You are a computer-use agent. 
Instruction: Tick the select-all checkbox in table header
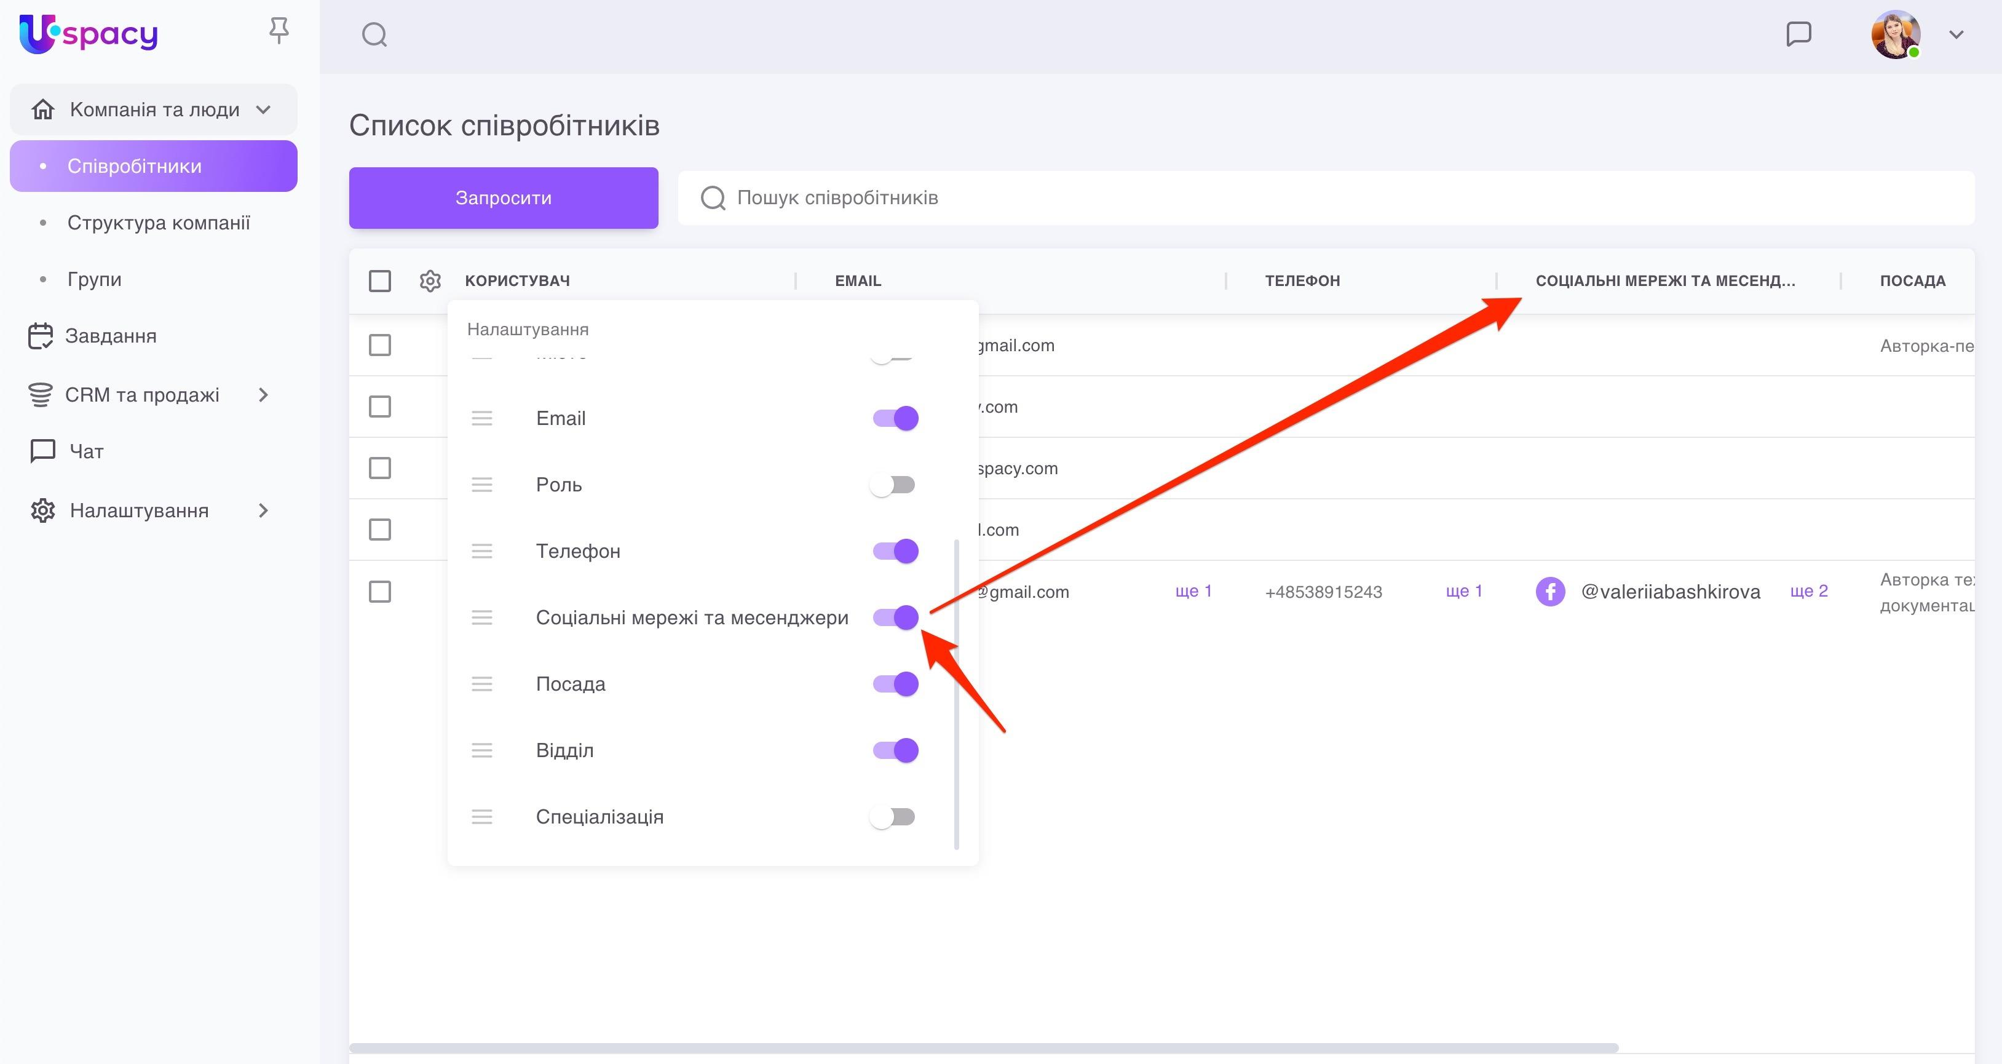(380, 280)
